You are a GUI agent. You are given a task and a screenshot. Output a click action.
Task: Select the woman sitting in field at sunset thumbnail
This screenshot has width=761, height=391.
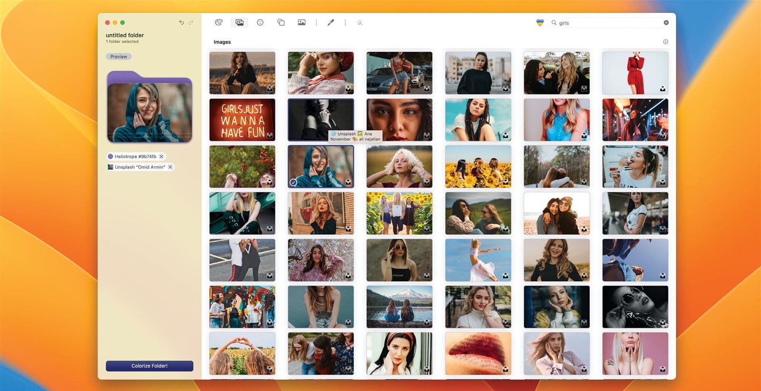tap(242, 73)
